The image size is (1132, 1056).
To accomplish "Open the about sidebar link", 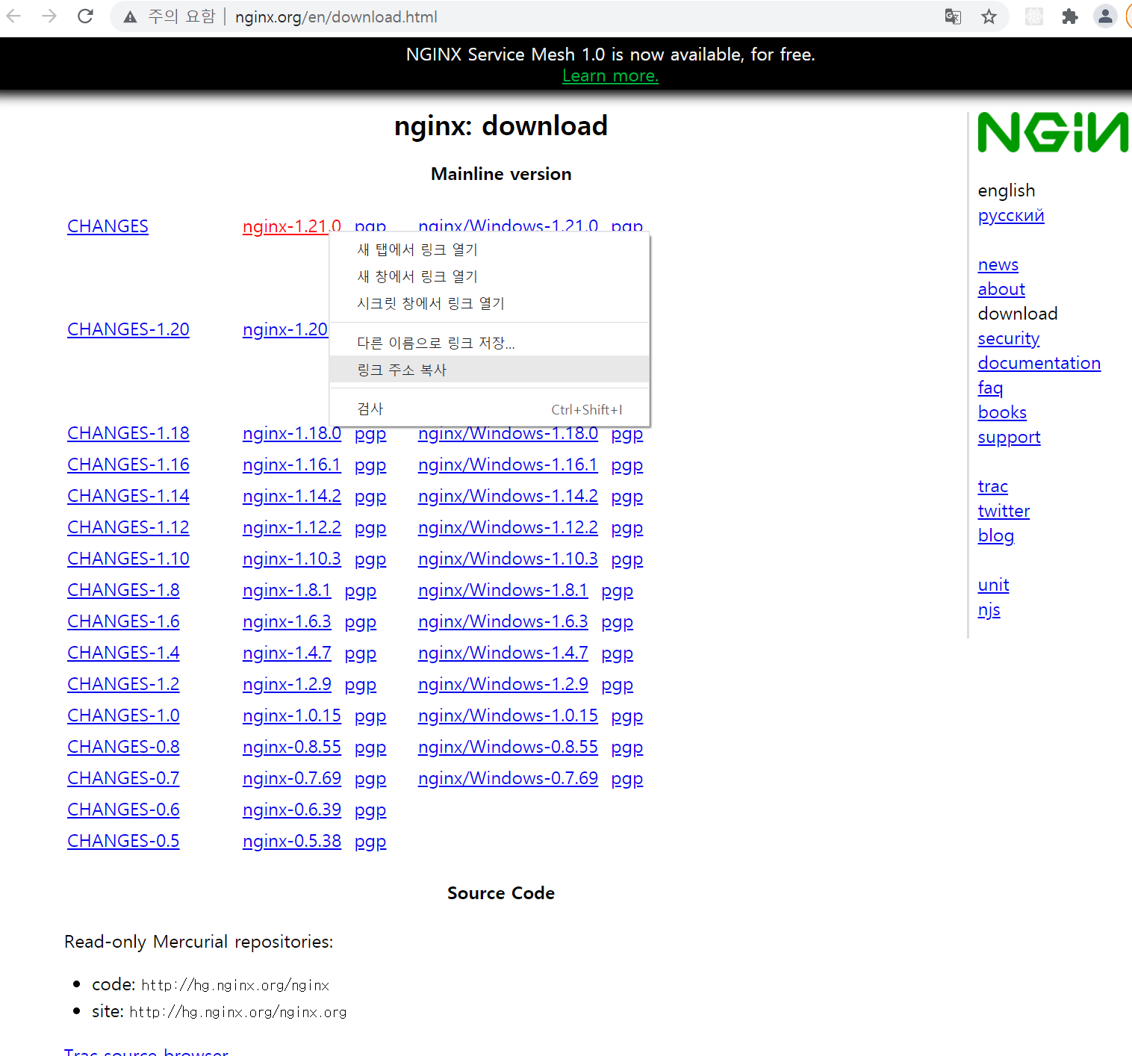I will [x=1001, y=289].
